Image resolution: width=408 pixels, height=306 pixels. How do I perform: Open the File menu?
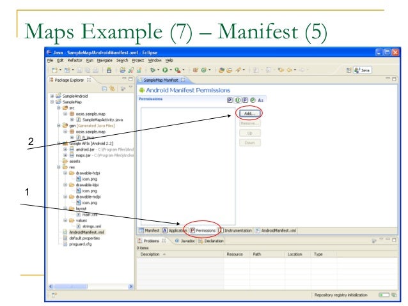[50, 60]
